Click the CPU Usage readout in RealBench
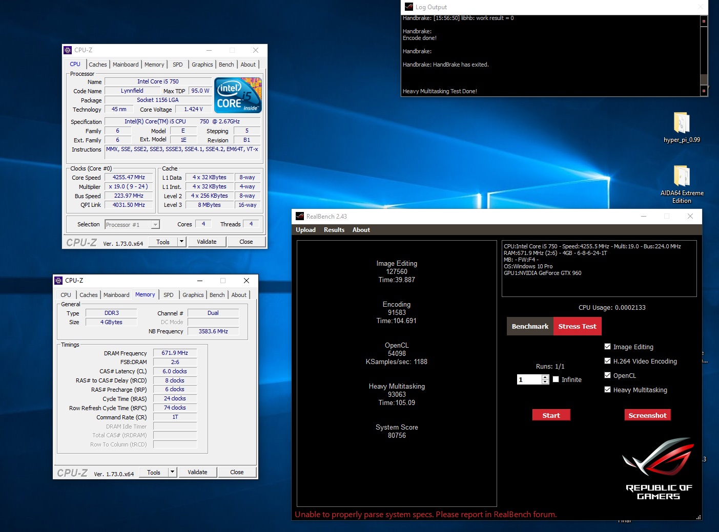The image size is (719, 532). (x=612, y=308)
